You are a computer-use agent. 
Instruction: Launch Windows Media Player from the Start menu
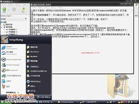[x=13, y=59]
